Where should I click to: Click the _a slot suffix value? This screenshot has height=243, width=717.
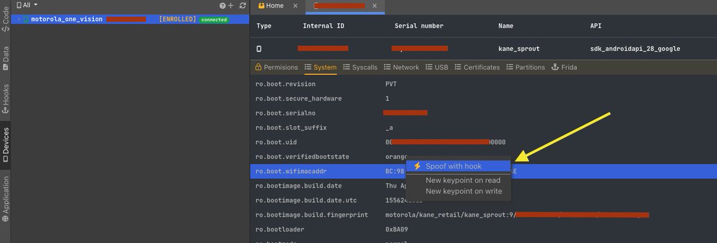pyautogui.click(x=389, y=127)
